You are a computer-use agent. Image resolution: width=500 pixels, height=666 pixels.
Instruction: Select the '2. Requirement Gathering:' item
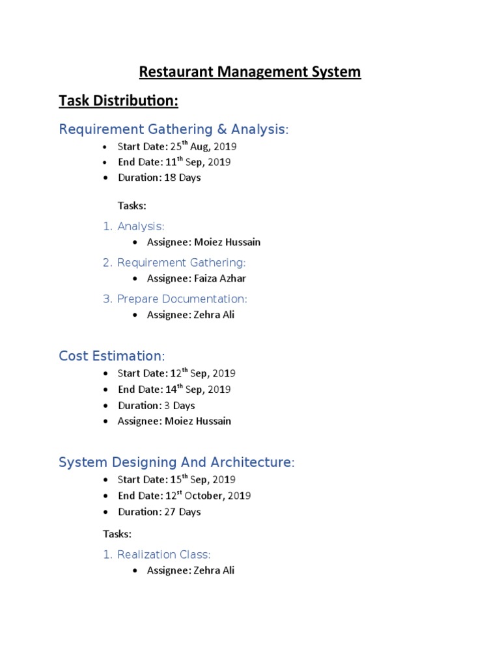pyautogui.click(x=174, y=263)
